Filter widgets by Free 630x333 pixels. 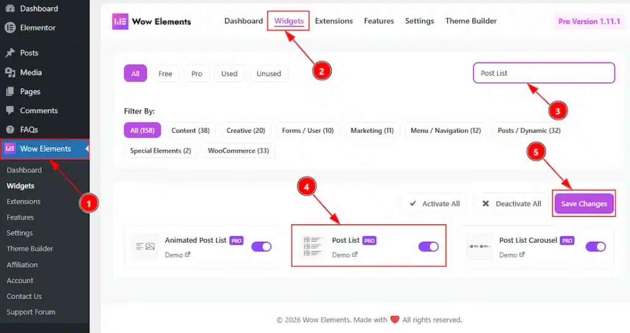point(165,74)
